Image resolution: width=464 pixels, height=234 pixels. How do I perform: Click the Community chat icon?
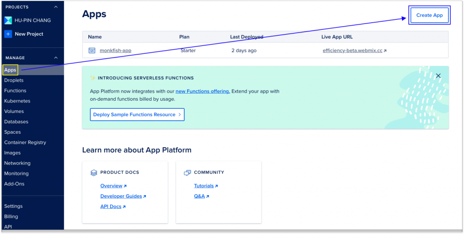pyautogui.click(x=187, y=173)
